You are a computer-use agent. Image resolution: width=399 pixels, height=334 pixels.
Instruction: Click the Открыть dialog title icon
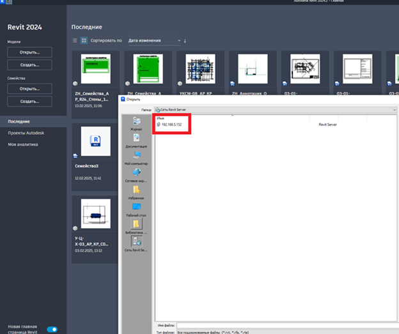[123, 99]
